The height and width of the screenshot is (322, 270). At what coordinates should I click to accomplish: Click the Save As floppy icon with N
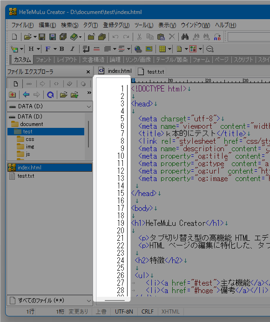point(53,37)
